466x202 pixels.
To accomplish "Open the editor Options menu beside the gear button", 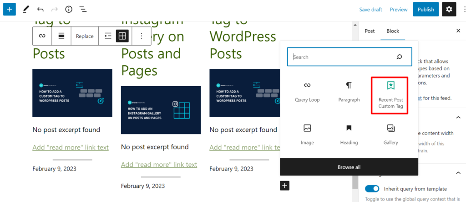I will (465, 10).
